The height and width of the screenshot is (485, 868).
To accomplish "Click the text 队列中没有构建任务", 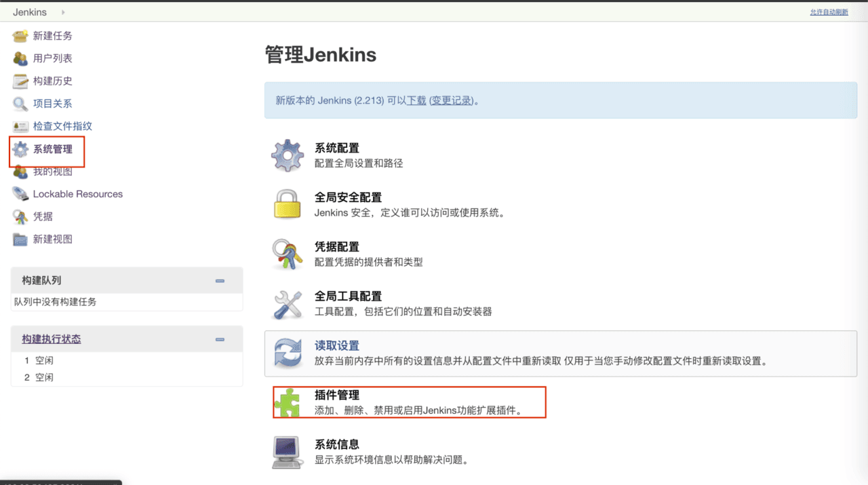I will (55, 302).
